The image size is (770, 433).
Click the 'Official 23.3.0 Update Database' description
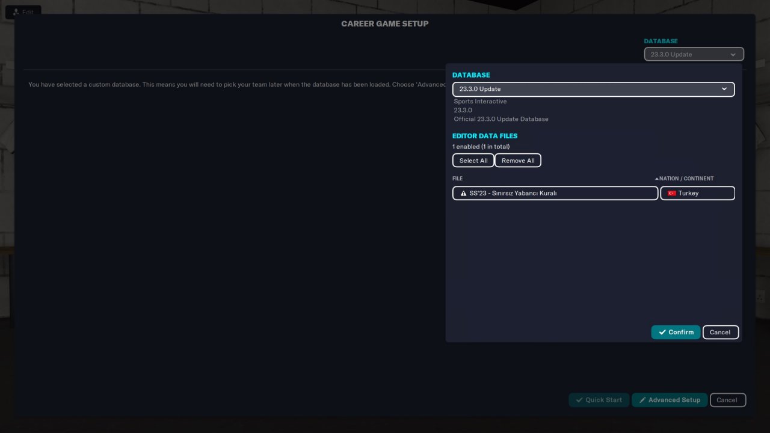[501, 119]
